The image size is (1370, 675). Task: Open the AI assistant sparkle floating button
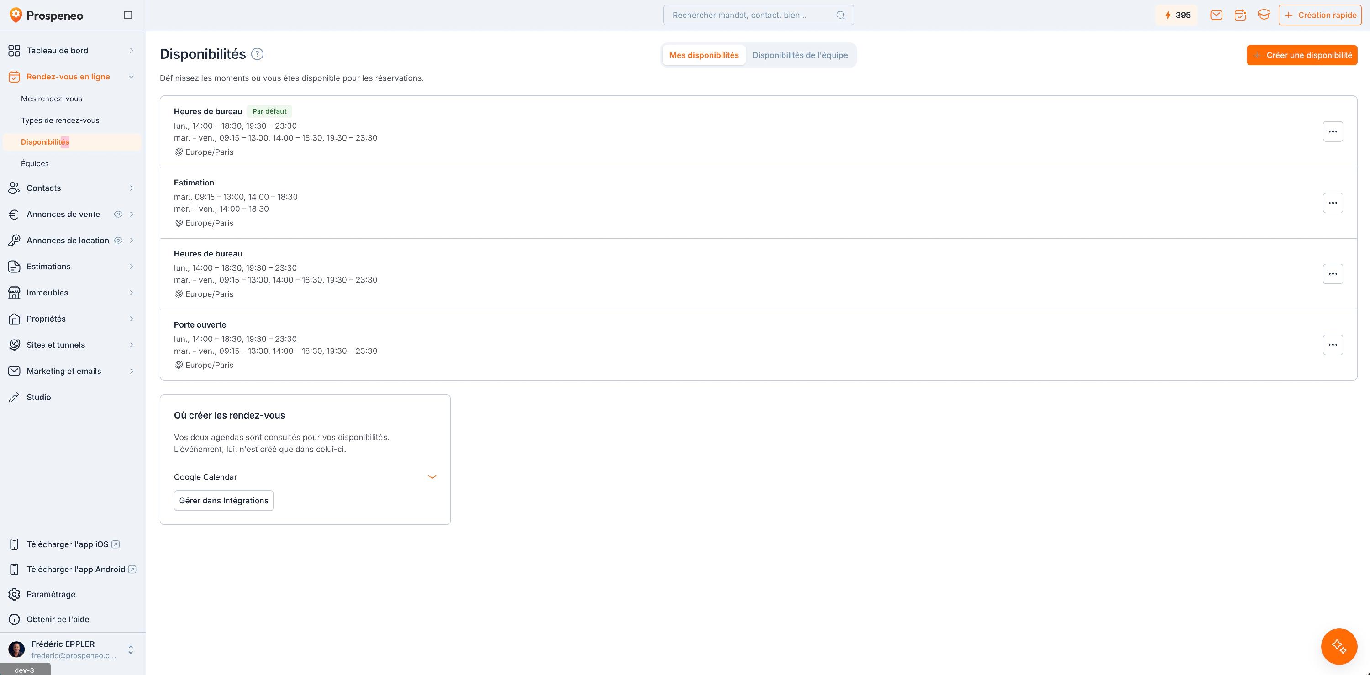click(x=1339, y=646)
